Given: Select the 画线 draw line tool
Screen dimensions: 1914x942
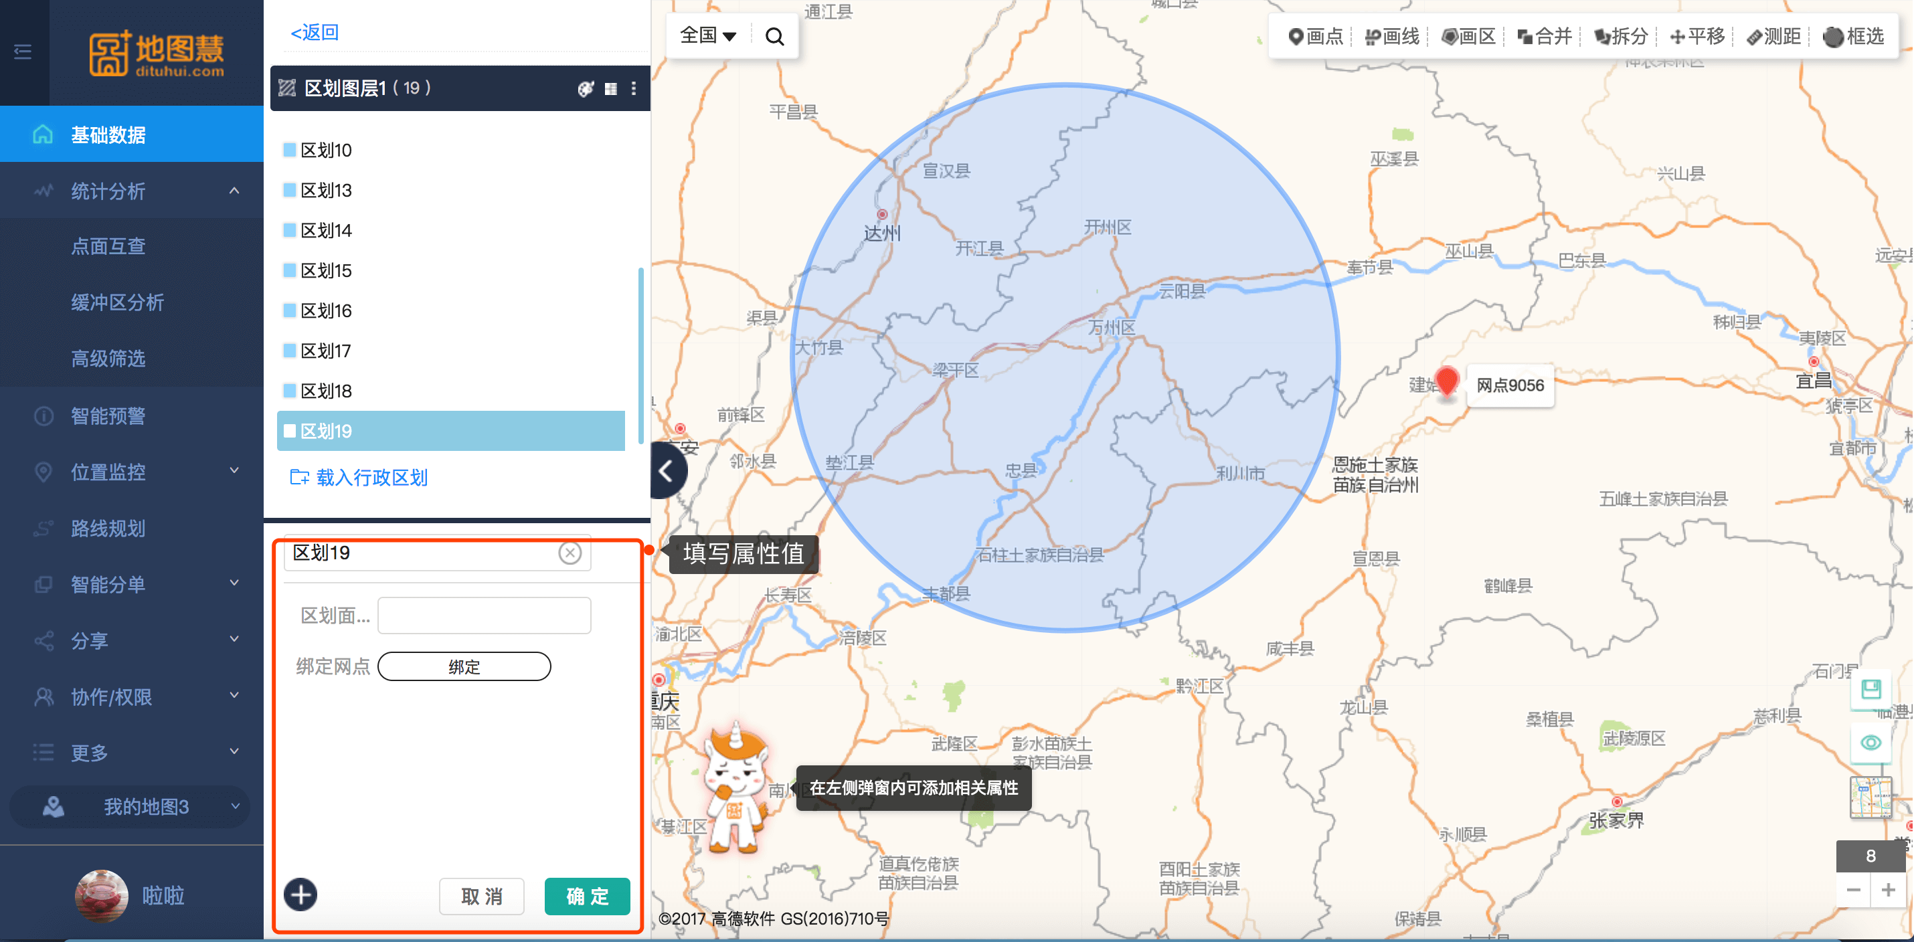Looking at the screenshot, I should click(1393, 35).
